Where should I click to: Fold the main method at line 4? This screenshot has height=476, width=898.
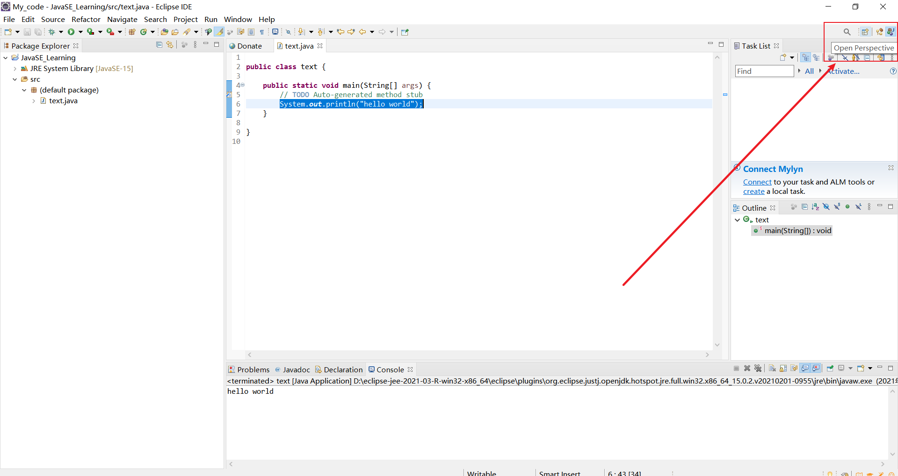tap(242, 85)
